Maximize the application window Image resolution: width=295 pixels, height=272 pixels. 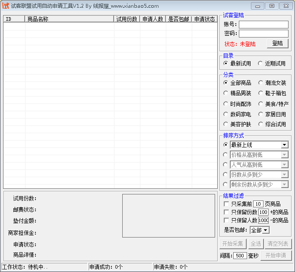(x=271, y=6)
